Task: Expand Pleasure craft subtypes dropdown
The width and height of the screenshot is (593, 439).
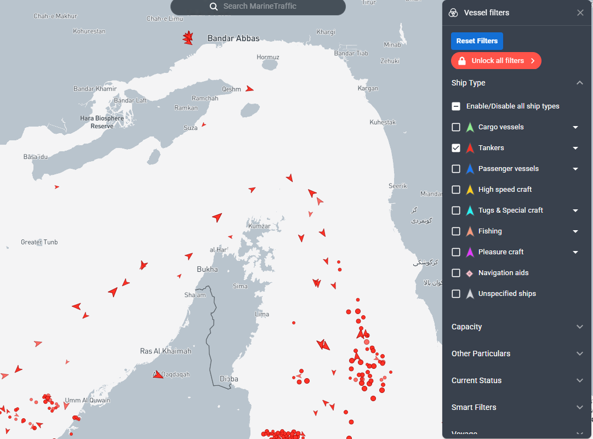Action: [x=575, y=252]
